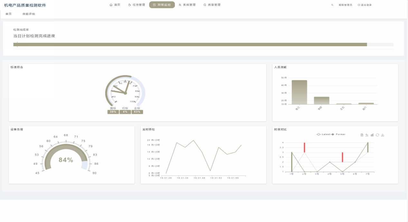Open the 质量管理 menu
The height and width of the screenshot is (222, 408).
[212, 5]
